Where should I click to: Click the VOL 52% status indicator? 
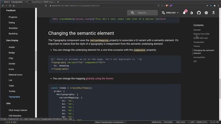[x=180, y=122]
